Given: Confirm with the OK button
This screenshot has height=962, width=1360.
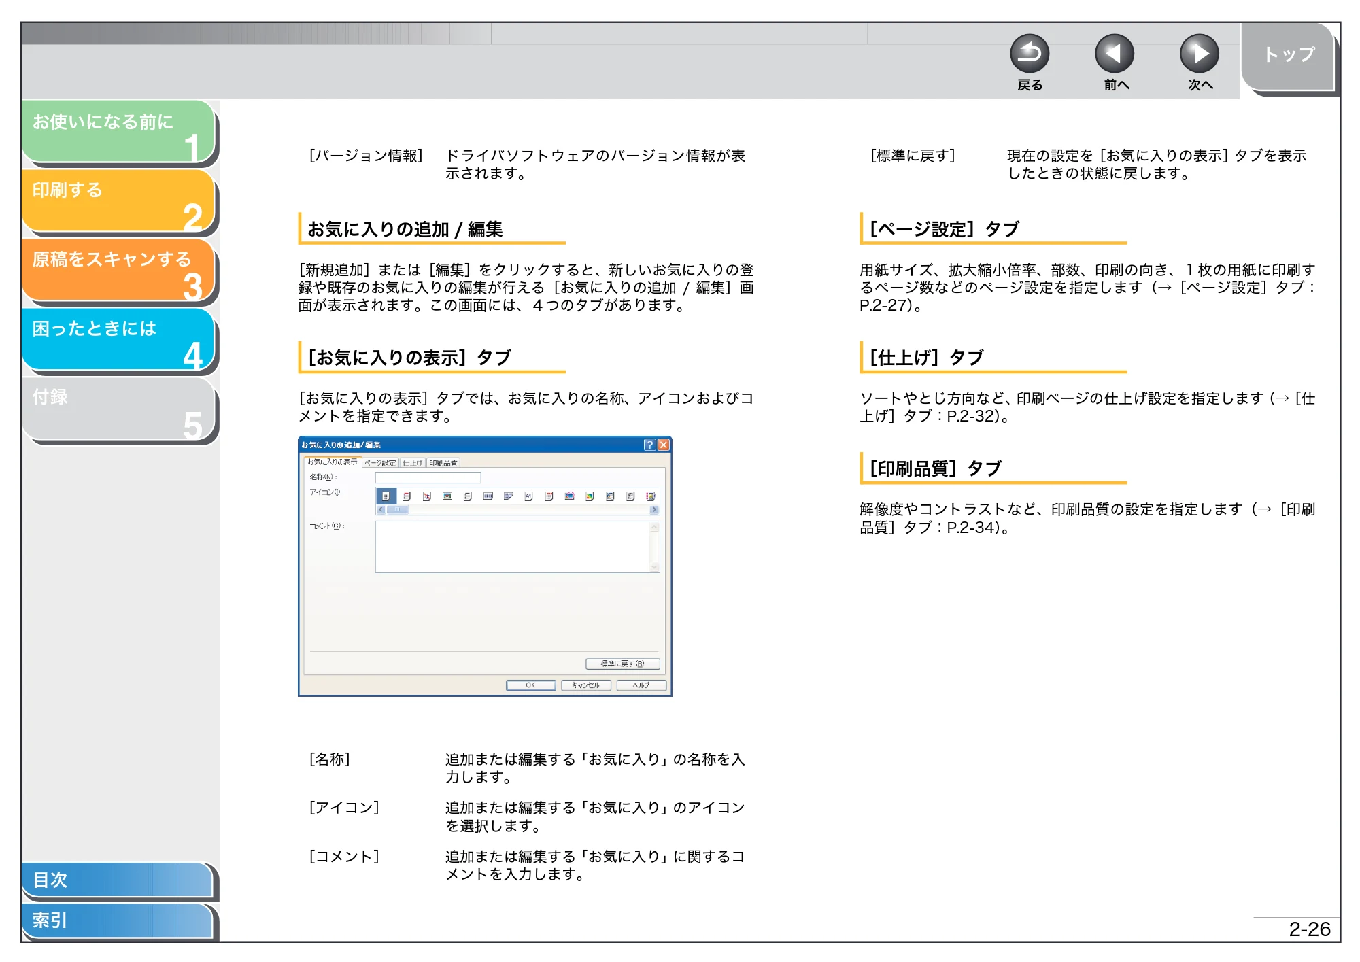Looking at the screenshot, I should pyautogui.click(x=530, y=685).
